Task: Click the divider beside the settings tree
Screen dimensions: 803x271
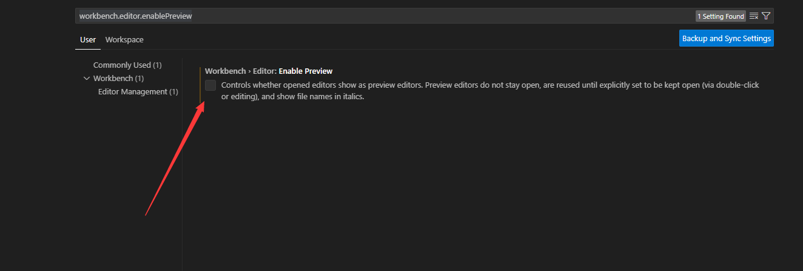Action: pos(183,163)
